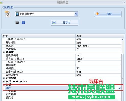Image resolution: width=126 pixels, height=101 pixels.
Task: Click the 自动(宽度) aspect ratio value
Action: [82, 46]
